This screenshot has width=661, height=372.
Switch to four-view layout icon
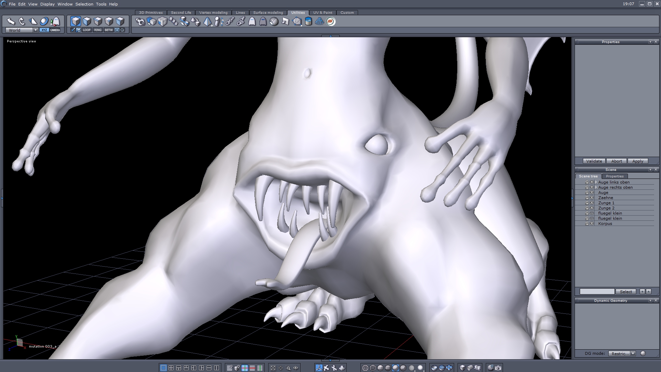point(171,368)
